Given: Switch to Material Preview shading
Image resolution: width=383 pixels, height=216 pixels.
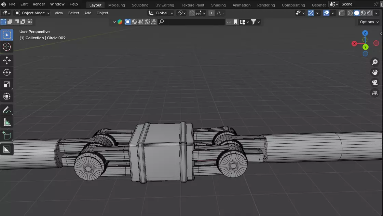Looking at the screenshot, I should click(x=363, y=13).
